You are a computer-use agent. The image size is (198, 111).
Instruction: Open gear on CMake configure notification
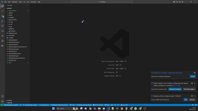tap(192, 96)
